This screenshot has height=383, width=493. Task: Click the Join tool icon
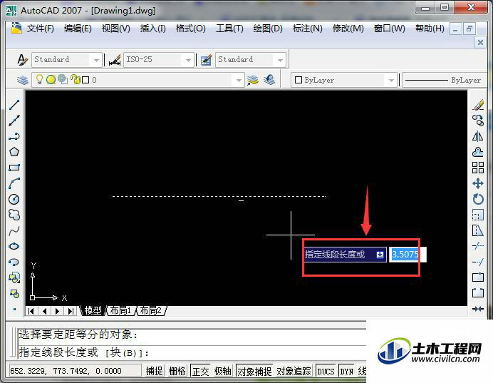pyautogui.click(x=478, y=309)
